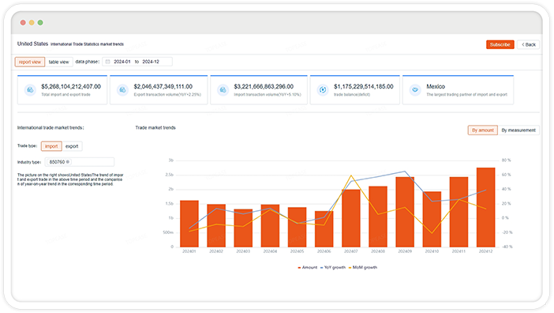Screen dimensions: 554x313
Task: Click the 202408 x-axis label
Action: (378, 251)
